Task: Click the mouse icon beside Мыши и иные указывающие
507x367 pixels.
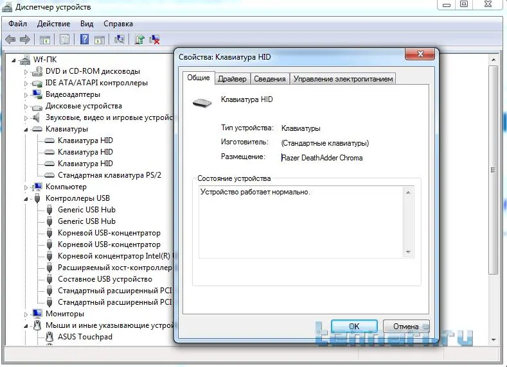Action: point(37,325)
